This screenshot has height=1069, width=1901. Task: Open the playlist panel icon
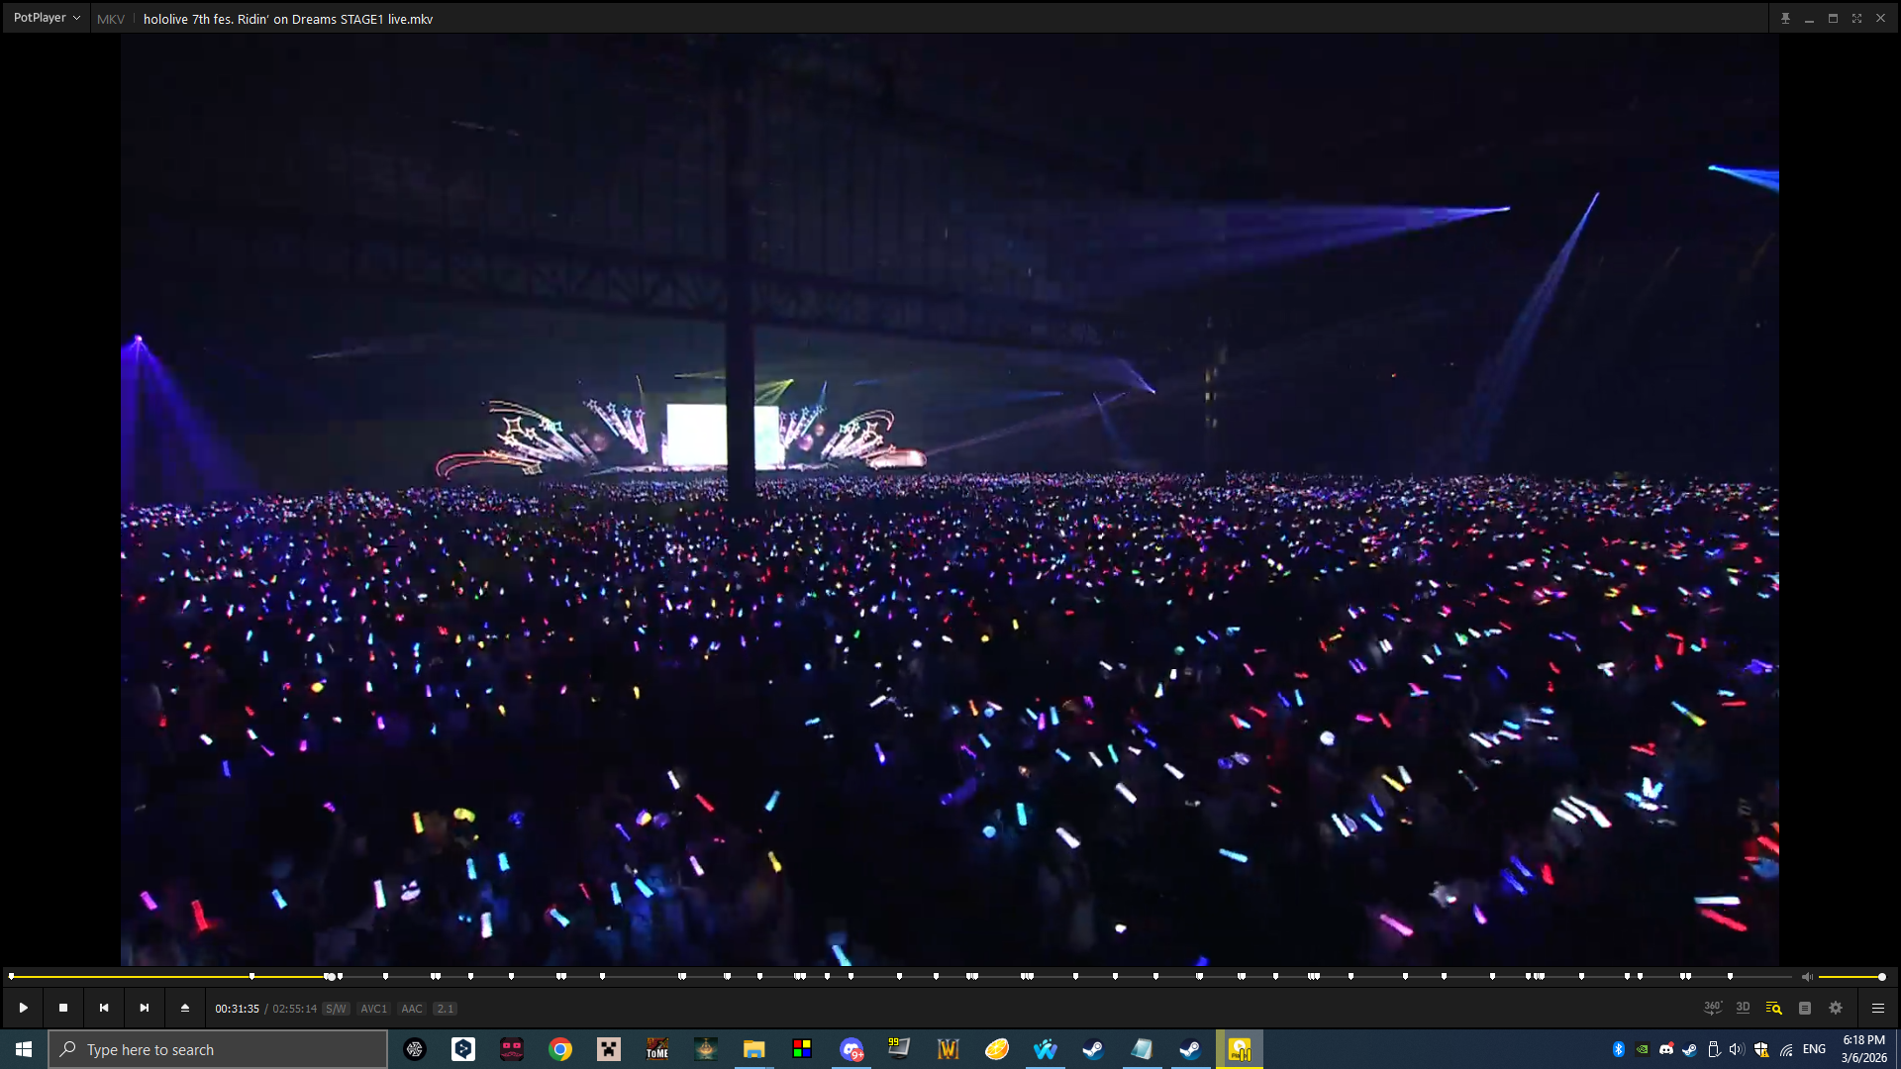coord(1805,1008)
